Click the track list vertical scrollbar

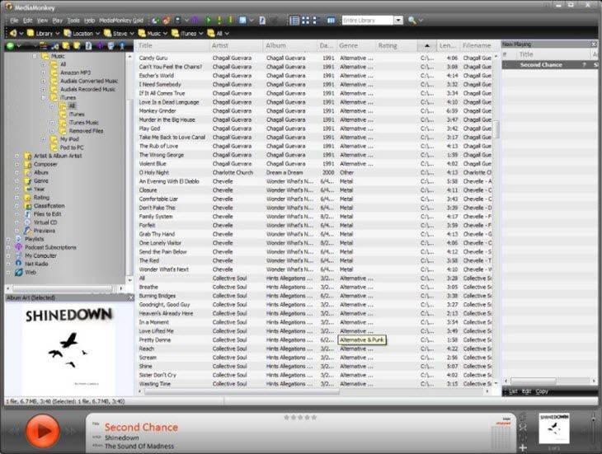click(496, 219)
